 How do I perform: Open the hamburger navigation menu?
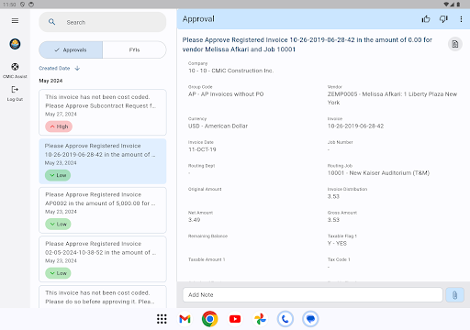click(15, 21)
